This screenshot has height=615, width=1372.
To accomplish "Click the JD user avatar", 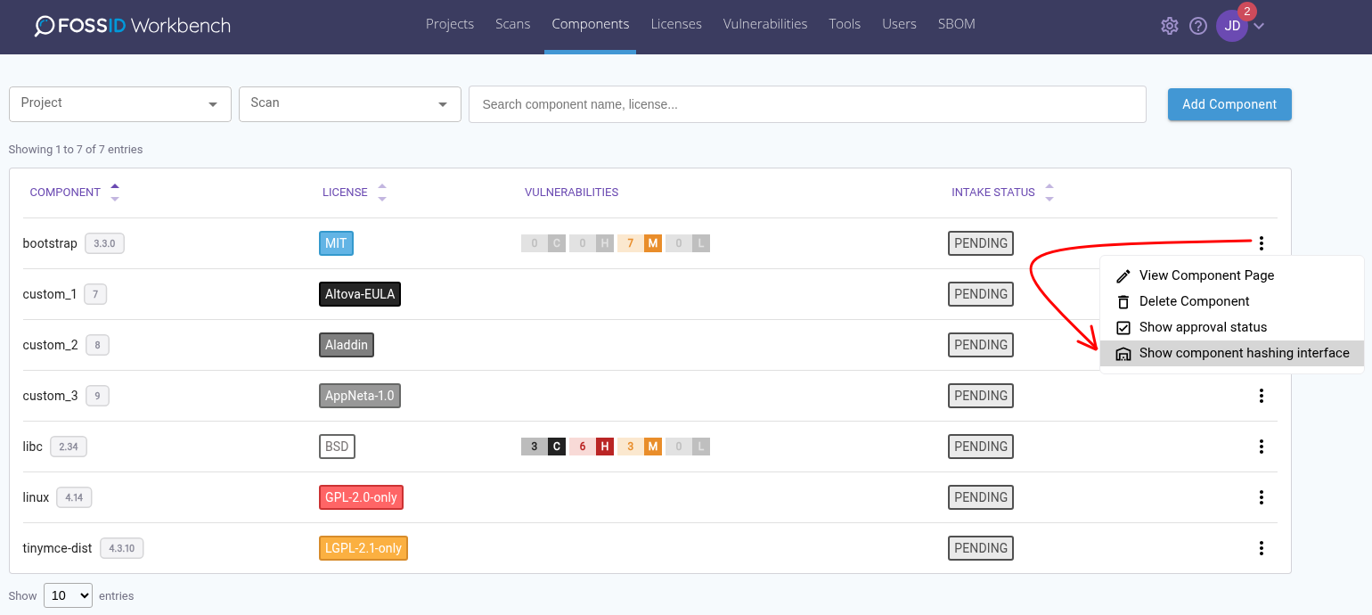I will point(1232,26).
